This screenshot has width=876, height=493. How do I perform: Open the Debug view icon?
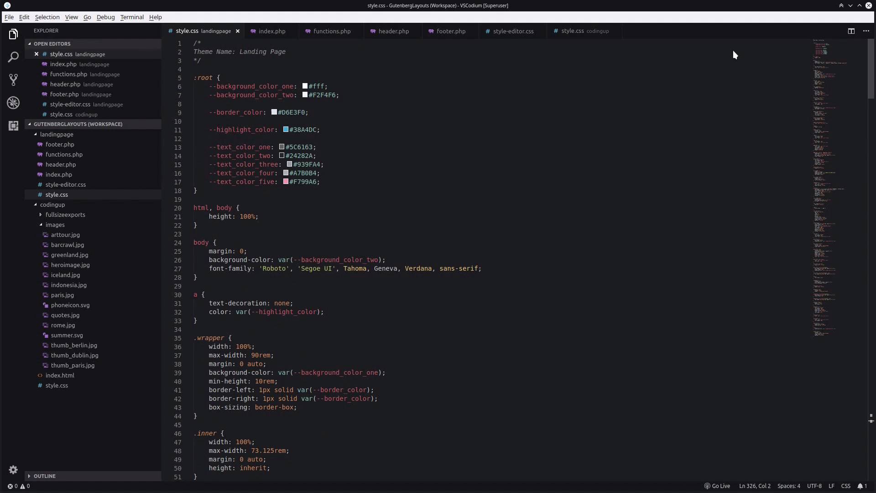coord(13,103)
